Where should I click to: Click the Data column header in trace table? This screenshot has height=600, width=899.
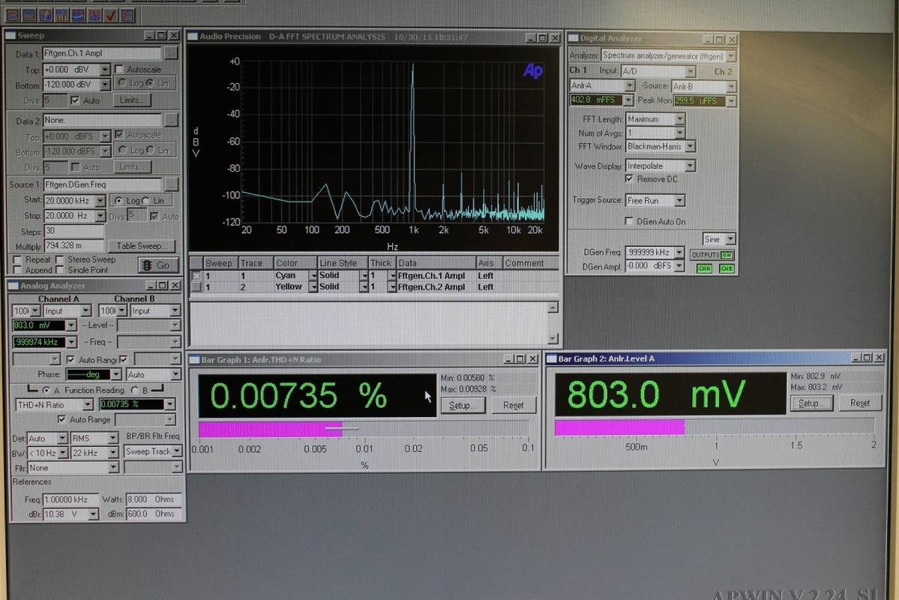point(436,262)
